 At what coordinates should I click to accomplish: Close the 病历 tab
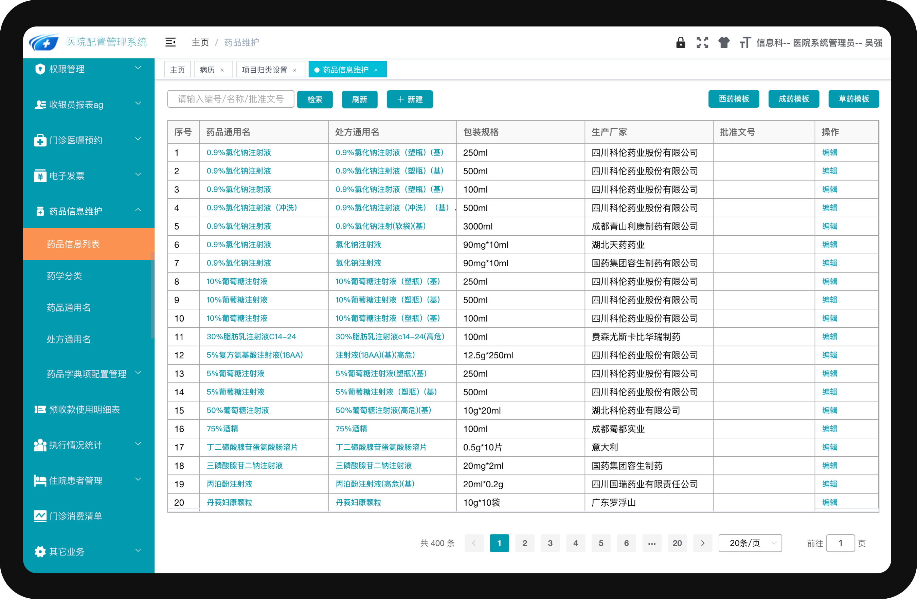[222, 70]
